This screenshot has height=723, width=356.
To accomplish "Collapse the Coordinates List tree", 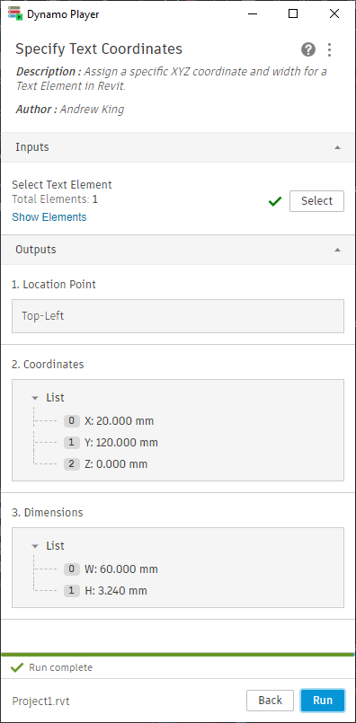I will [35, 398].
